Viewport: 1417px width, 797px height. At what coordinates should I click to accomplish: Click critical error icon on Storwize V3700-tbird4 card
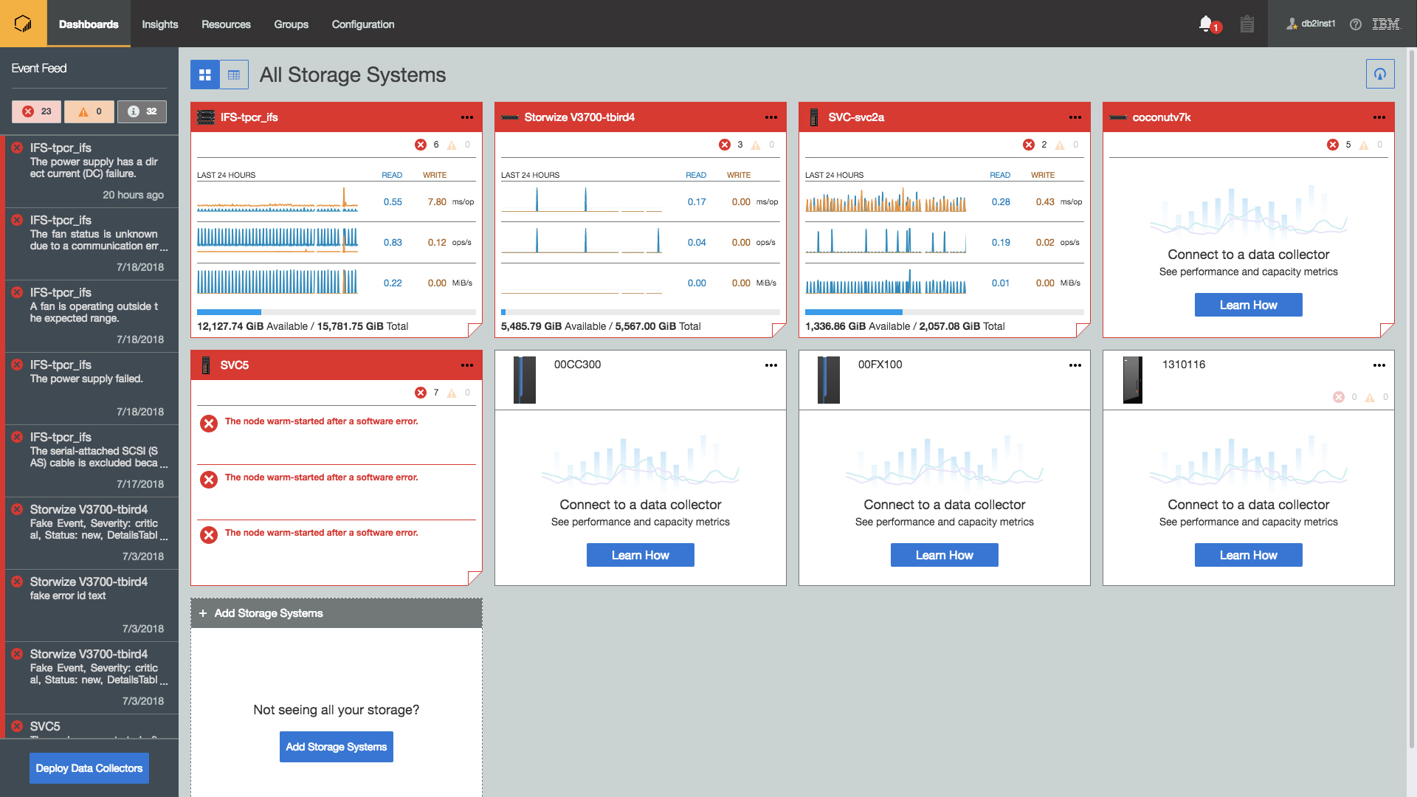tap(725, 145)
